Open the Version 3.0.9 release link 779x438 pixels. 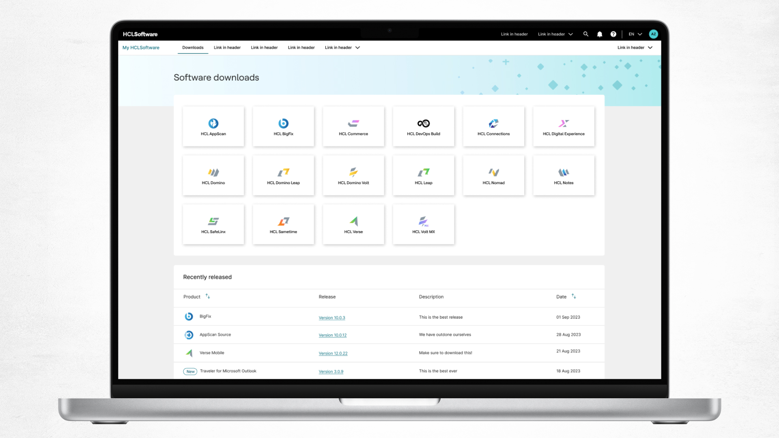[x=331, y=372]
